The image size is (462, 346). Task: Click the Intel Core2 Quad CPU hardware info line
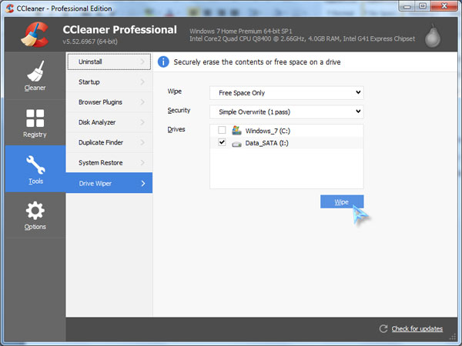tap(302, 39)
